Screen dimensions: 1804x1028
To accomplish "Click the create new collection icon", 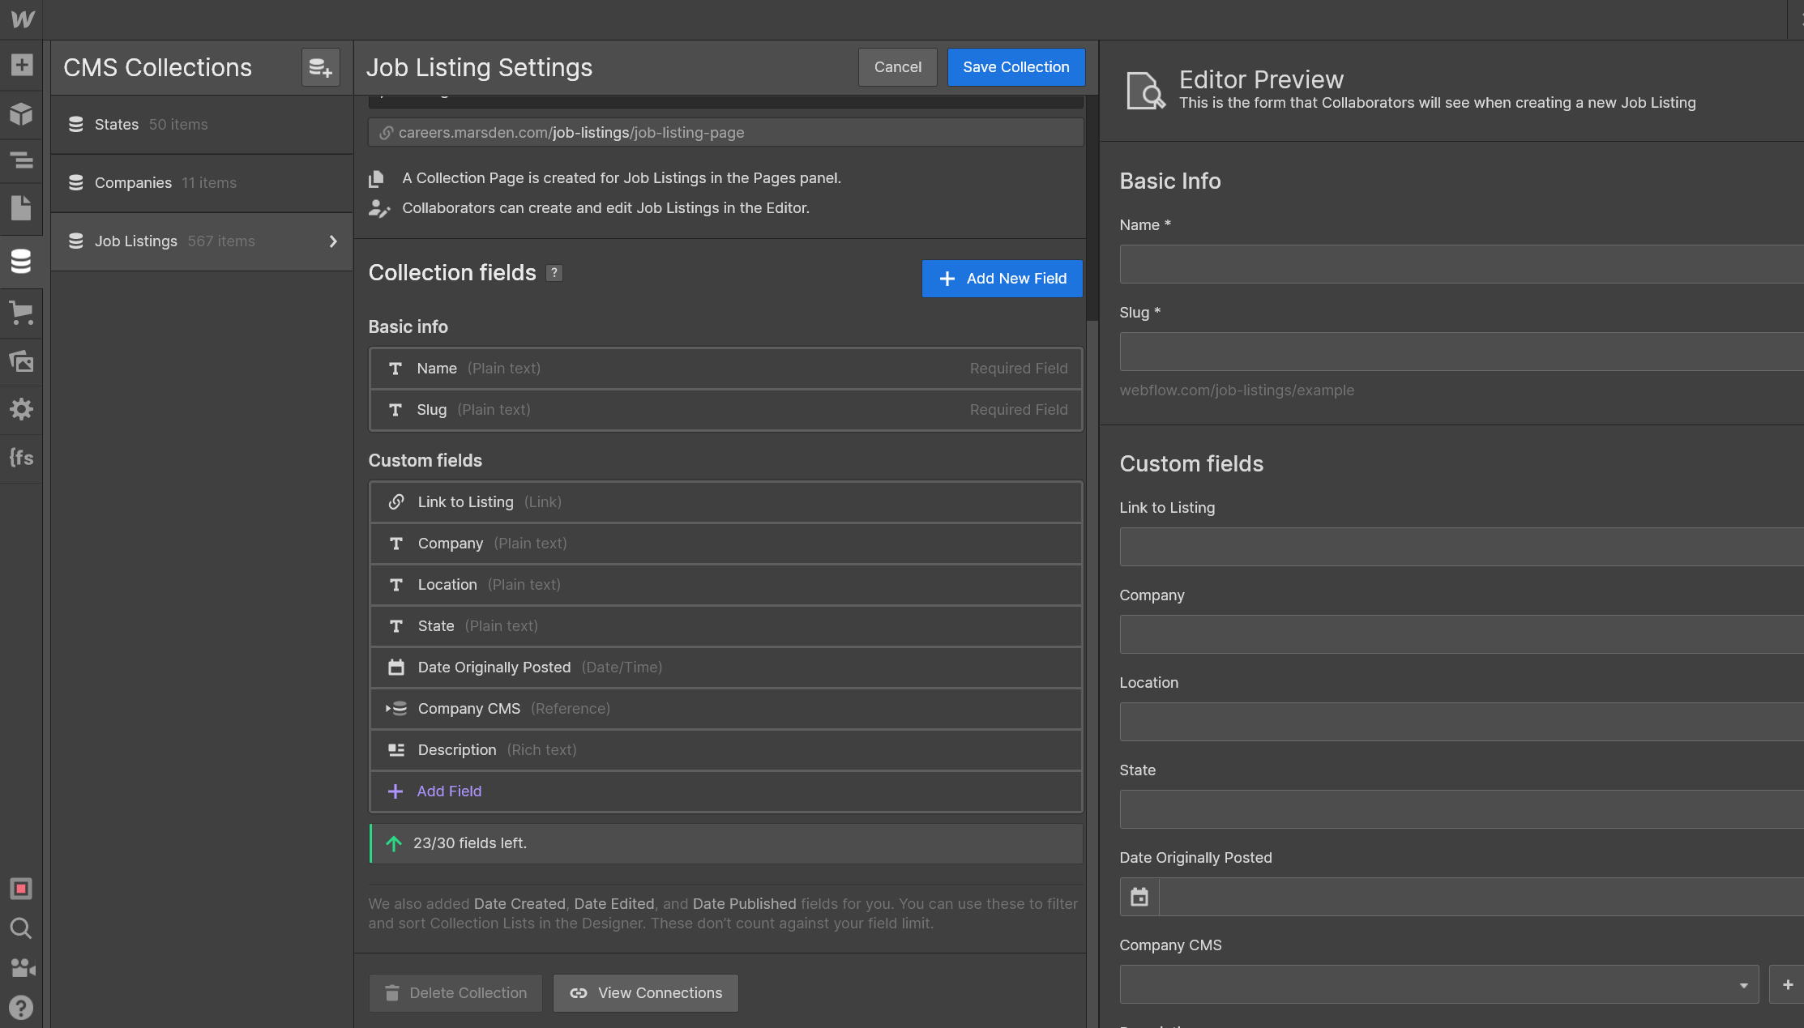I will coord(320,67).
